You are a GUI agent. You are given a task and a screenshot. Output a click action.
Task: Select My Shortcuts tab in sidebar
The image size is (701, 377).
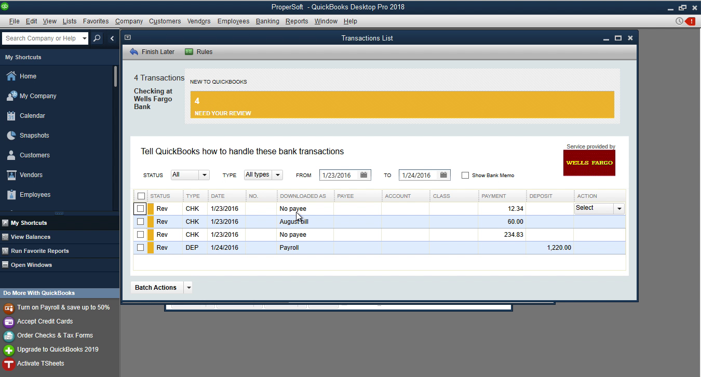click(x=59, y=223)
